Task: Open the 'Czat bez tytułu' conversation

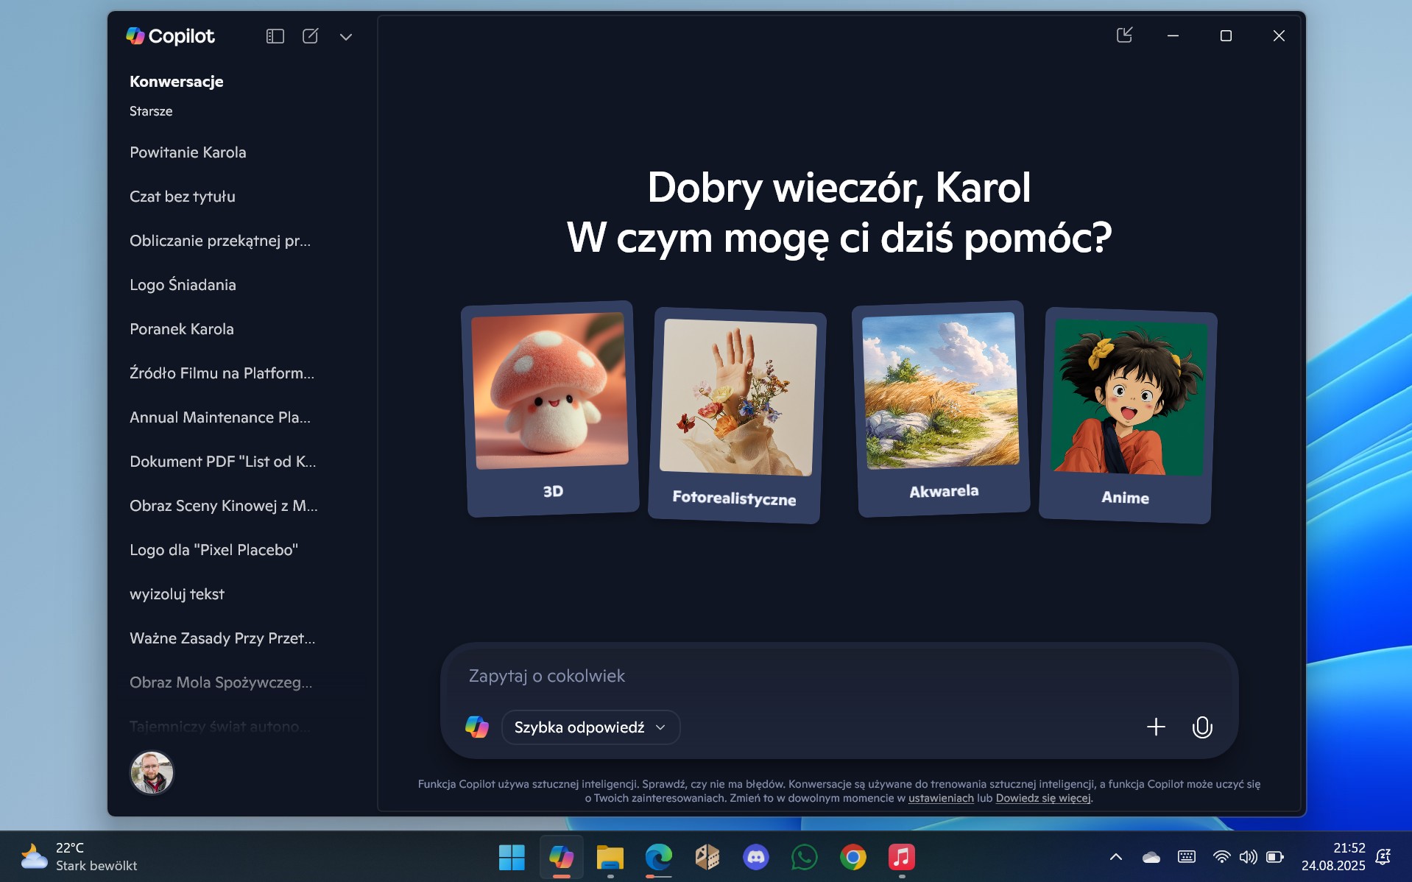Action: (x=183, y=197)
